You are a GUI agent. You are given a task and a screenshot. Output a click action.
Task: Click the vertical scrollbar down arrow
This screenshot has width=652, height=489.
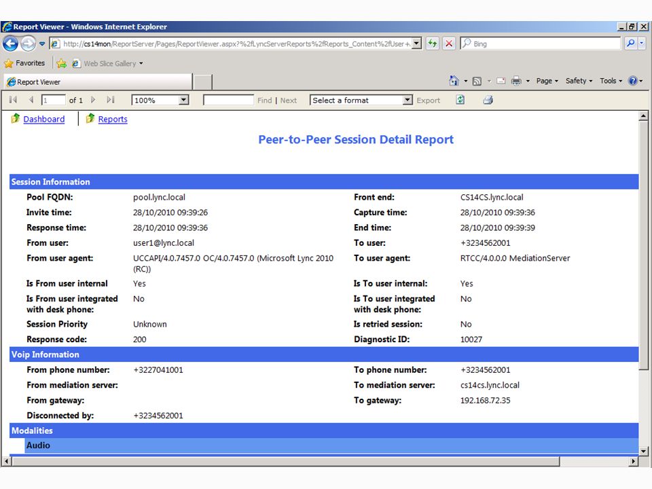(x=643, y=451)
